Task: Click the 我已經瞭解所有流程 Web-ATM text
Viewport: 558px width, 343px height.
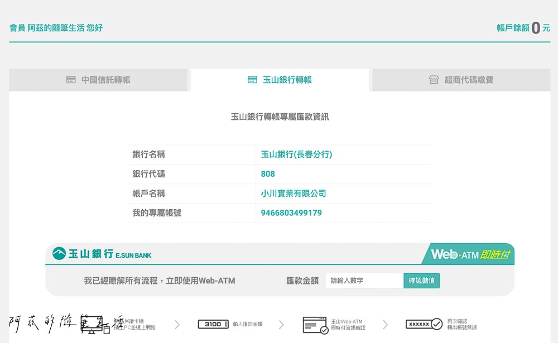Action: (160, 281)
